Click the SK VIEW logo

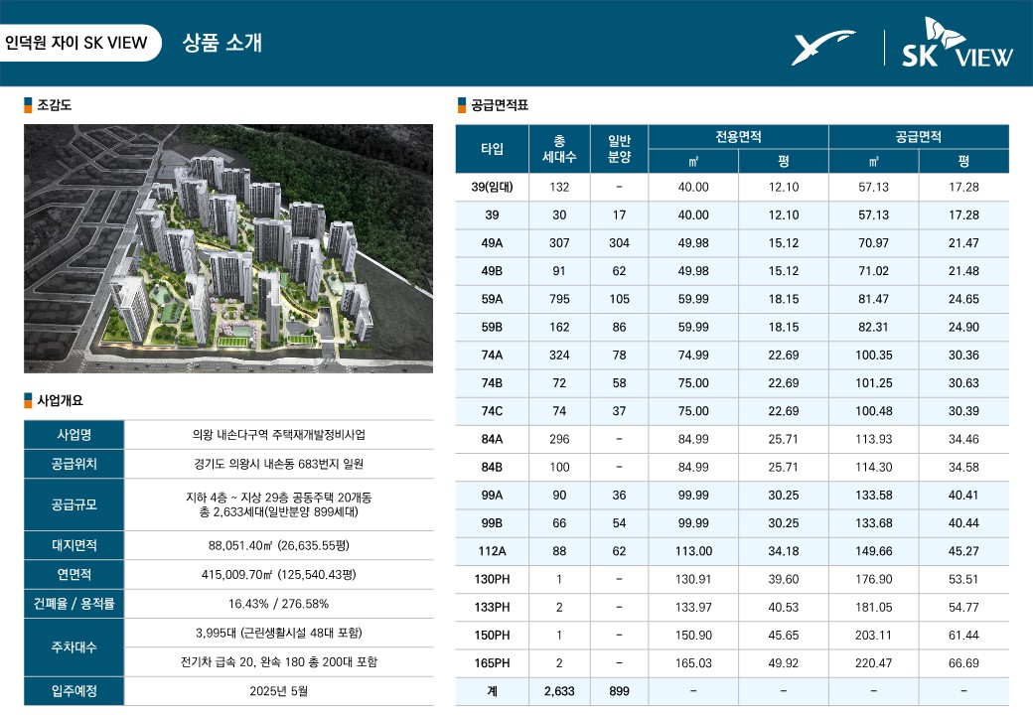[x=958, y=42]
